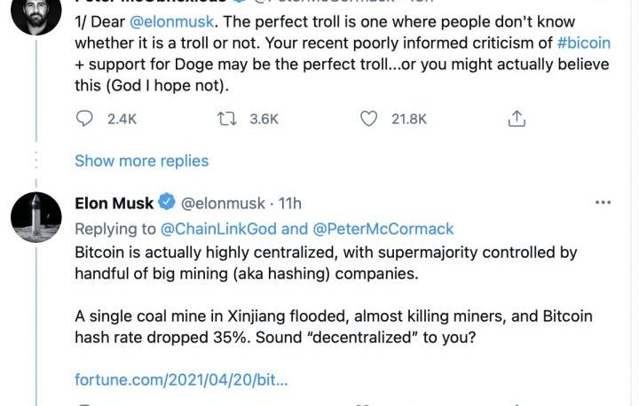
Task: Retweet Peter McCormack's tweet using the retweet icon
Action: pyautogui.click(x=226, y=118)
